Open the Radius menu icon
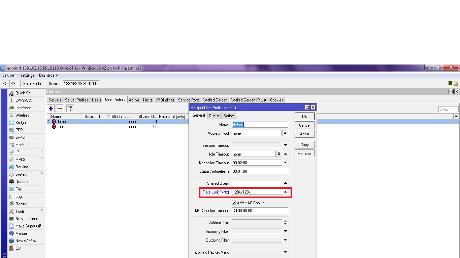This screenshot has width=460, height=258. coord(11,204)
